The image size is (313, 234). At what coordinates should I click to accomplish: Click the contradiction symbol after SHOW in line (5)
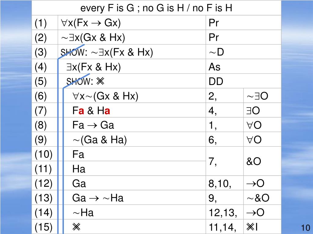[x=100, y=82]
